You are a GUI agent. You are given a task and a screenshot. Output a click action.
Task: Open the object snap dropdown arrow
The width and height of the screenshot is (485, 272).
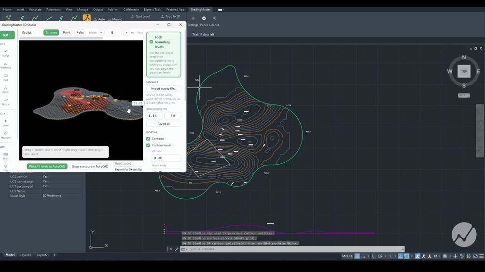[412, 256]
